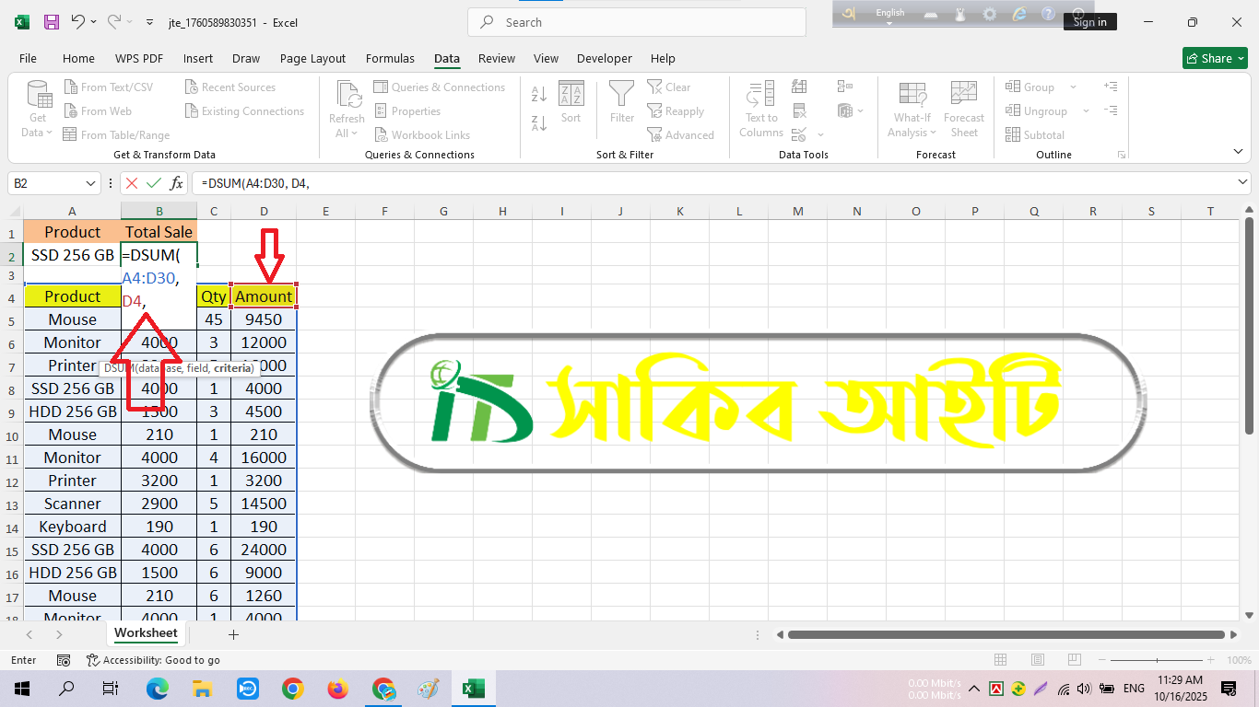The width and height of the screenshot is (1259, 707).
Task: Open Google Chrome from the taskbar
Action: [293, 689]
